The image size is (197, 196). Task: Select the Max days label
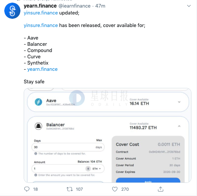click(99, 140)
